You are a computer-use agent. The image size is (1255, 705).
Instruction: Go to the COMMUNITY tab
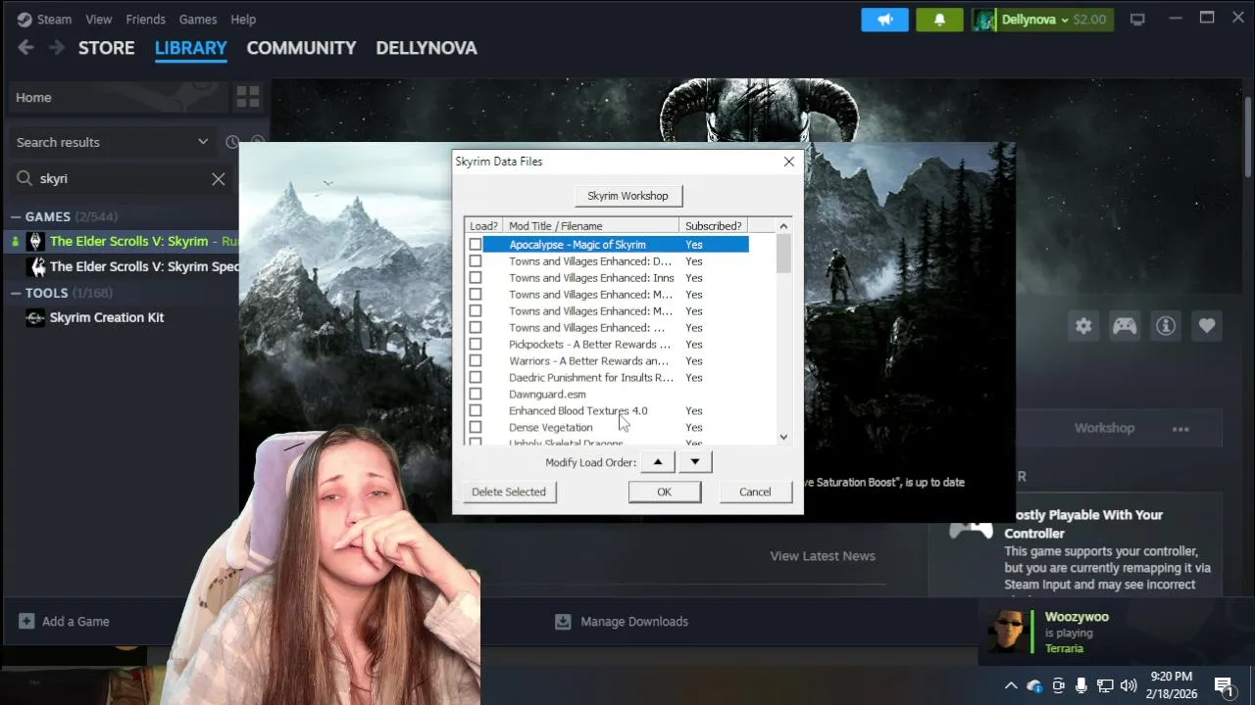[301, 47]
